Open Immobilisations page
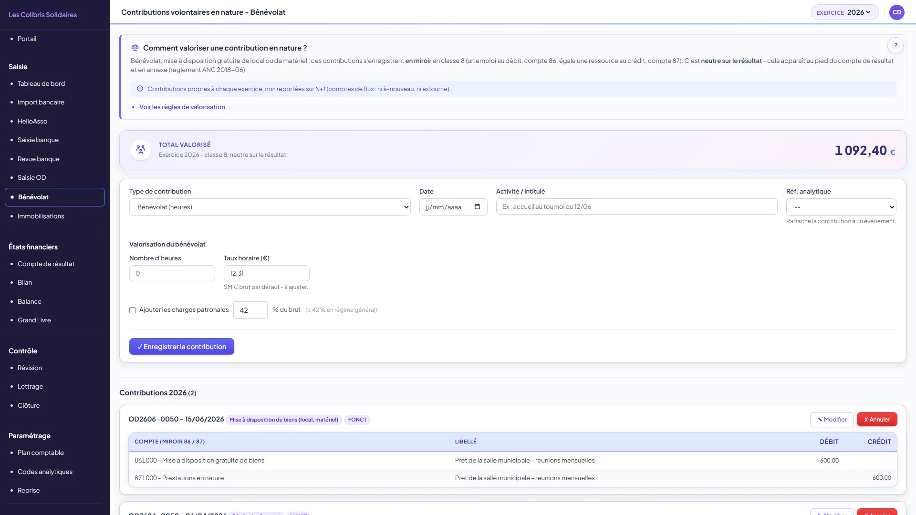This screenshot has width=916, height=515. [41, 216]
